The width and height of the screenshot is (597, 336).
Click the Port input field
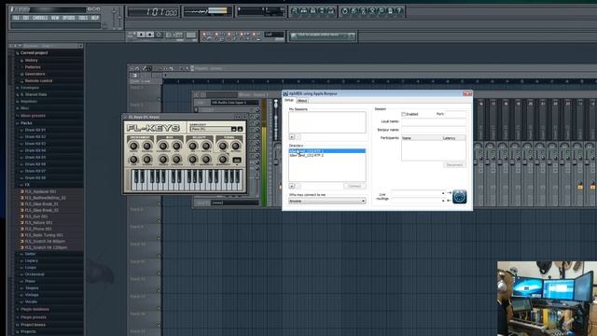click(455, 114)
